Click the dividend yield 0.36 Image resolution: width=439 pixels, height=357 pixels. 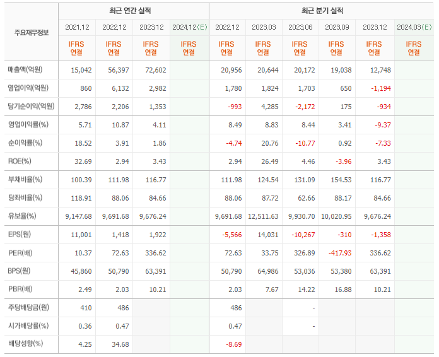85,326
